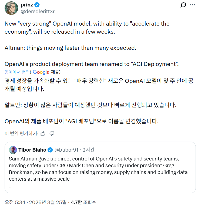Open the @deredleritt3r handle link

pyautogui.click(x=38, y=11)
